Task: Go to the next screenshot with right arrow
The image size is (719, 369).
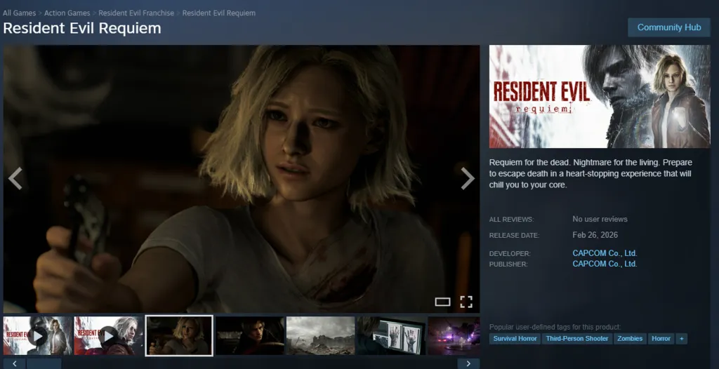Action: click(x=467, y=178)
